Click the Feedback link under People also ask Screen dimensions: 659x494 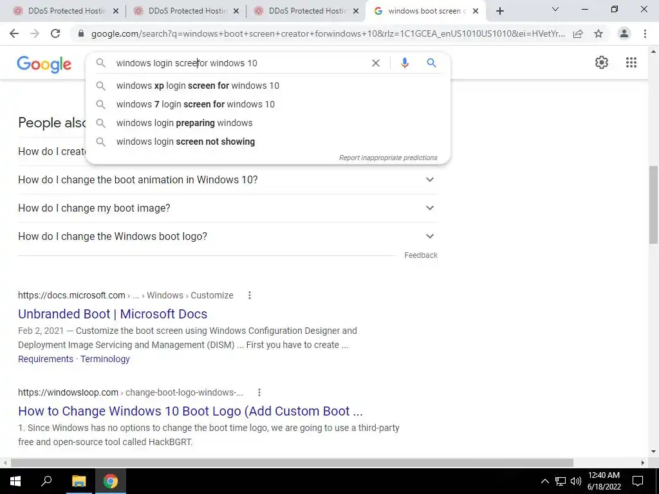pyautogui.click(x=421, y=255)
